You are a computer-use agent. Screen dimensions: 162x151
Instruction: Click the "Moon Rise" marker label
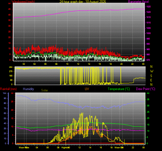click(x=24, y=147)
